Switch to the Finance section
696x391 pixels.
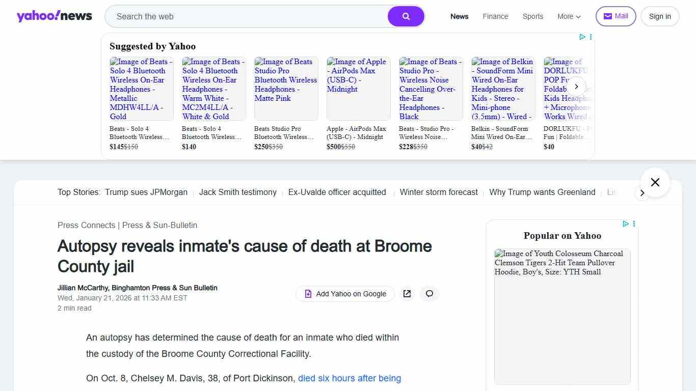click(x=495, y=16)
